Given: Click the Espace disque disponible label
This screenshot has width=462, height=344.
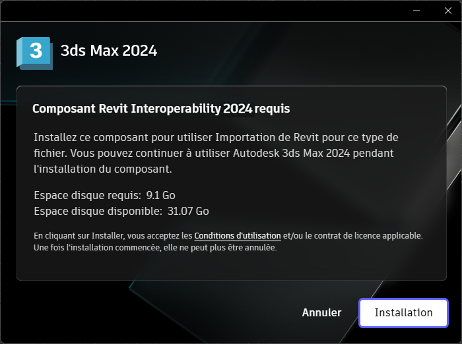Looking at the screenshot, I should (98, 211).
